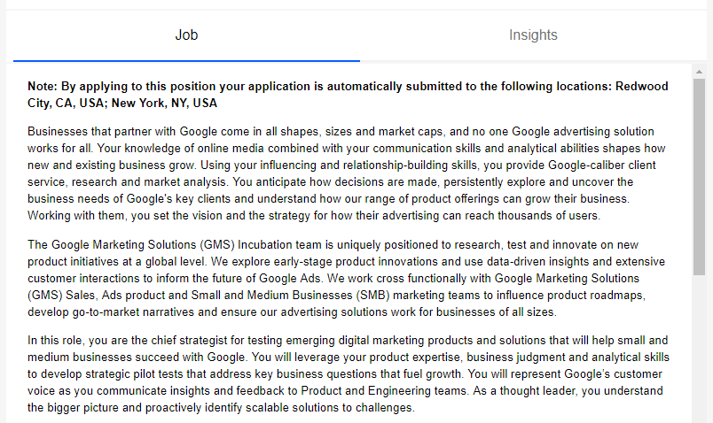Click the bold 'Note:' text at the top
This screenshot has height=423, width=713.
coord(43,87)
